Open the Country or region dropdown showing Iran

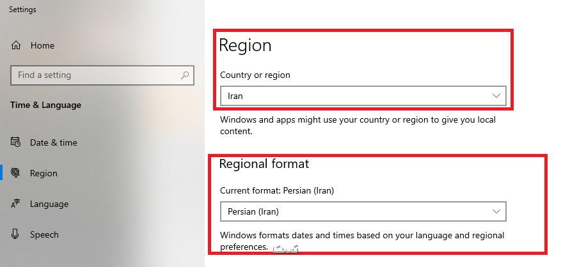coord(363,96)
